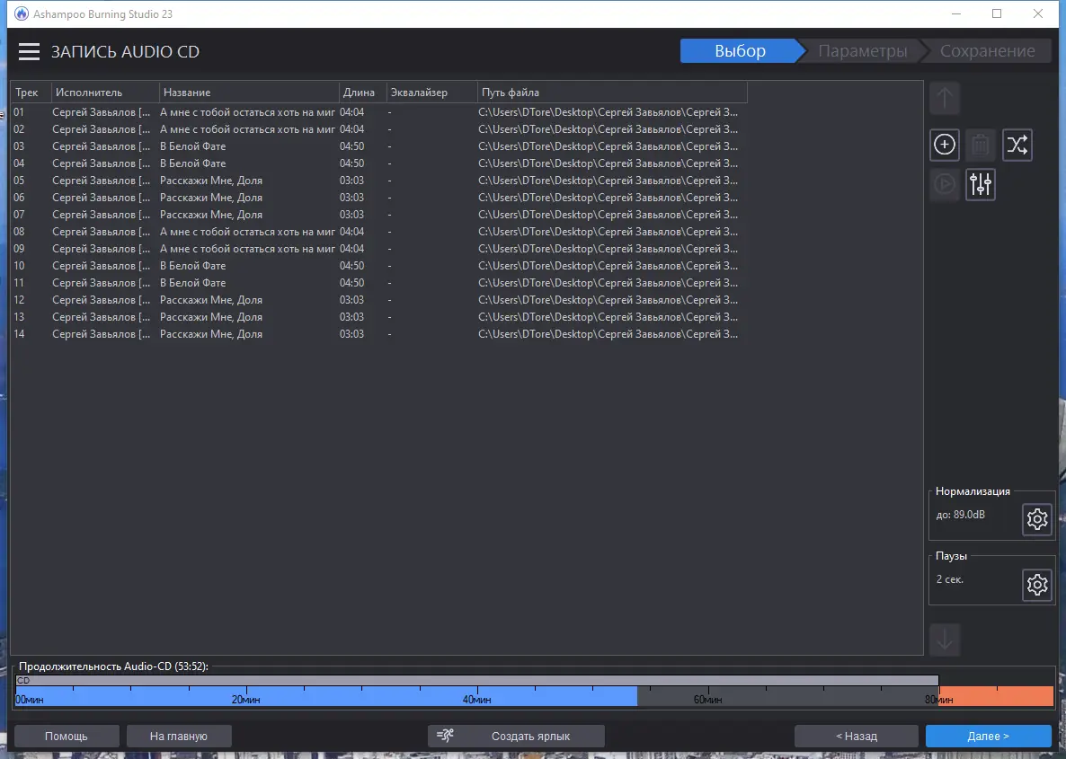This screenshot has height=759, width=1066.
Task: Click shortcut icon in Создать ярлык button
Action: click(445, 736)
